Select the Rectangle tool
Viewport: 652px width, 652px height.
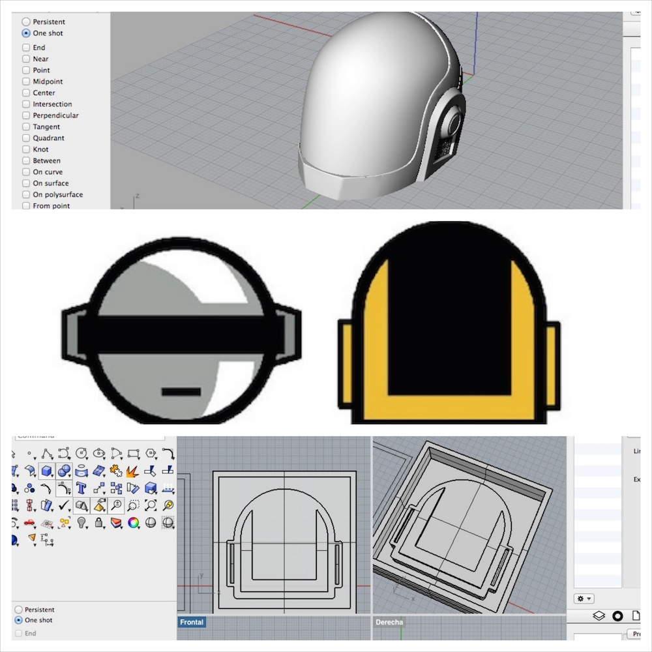coord(134,453)
